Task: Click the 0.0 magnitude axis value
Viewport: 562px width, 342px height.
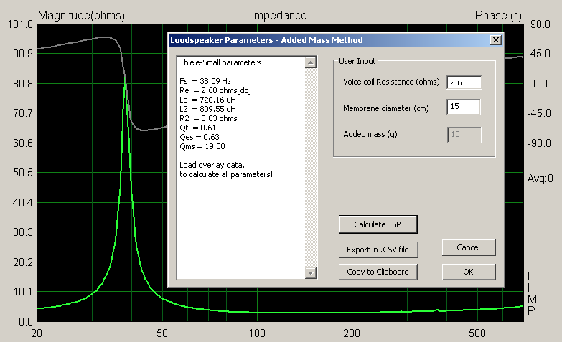Action: point(25,322)
